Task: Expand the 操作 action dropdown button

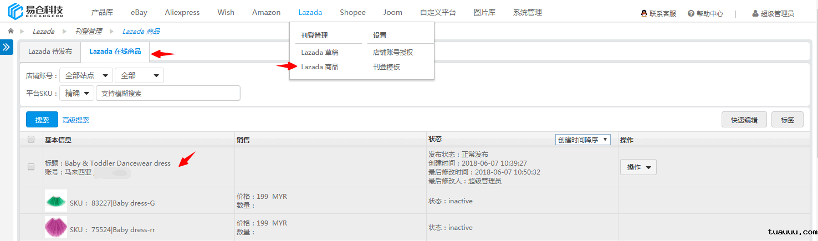Action: coord(637,167)
